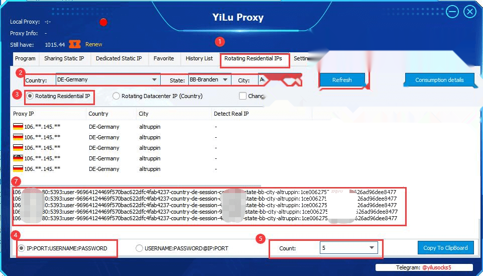
Task: Click the Detect Real IP column header
Action: [262, 114]
